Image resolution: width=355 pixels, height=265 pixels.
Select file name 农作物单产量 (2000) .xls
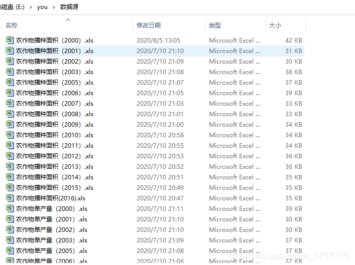pyautogui.click(x=52, y=209)
